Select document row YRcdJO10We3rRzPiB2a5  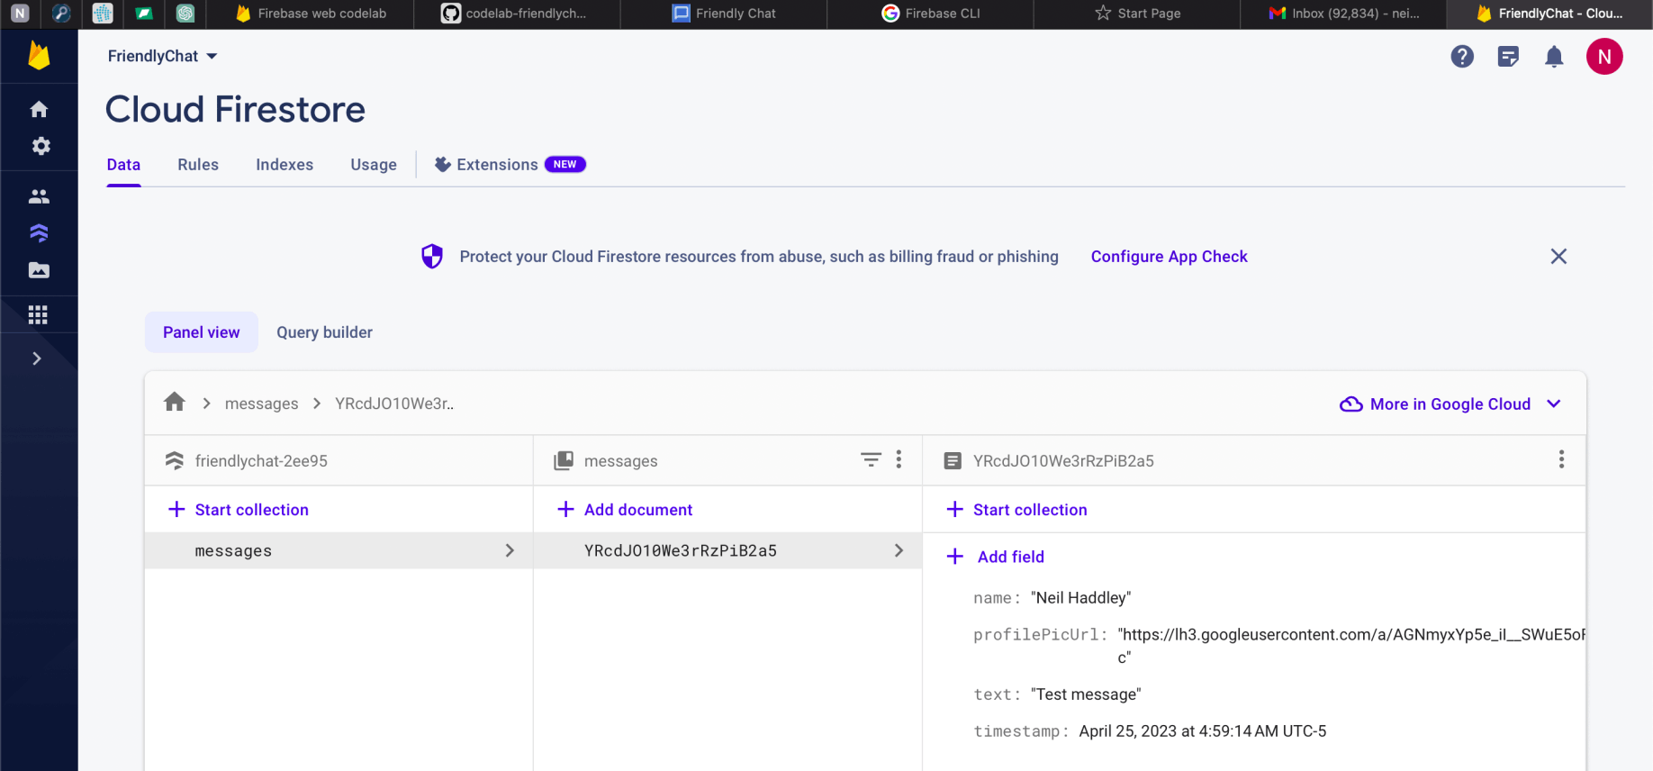pyautogui.click(x=727, y=550)
